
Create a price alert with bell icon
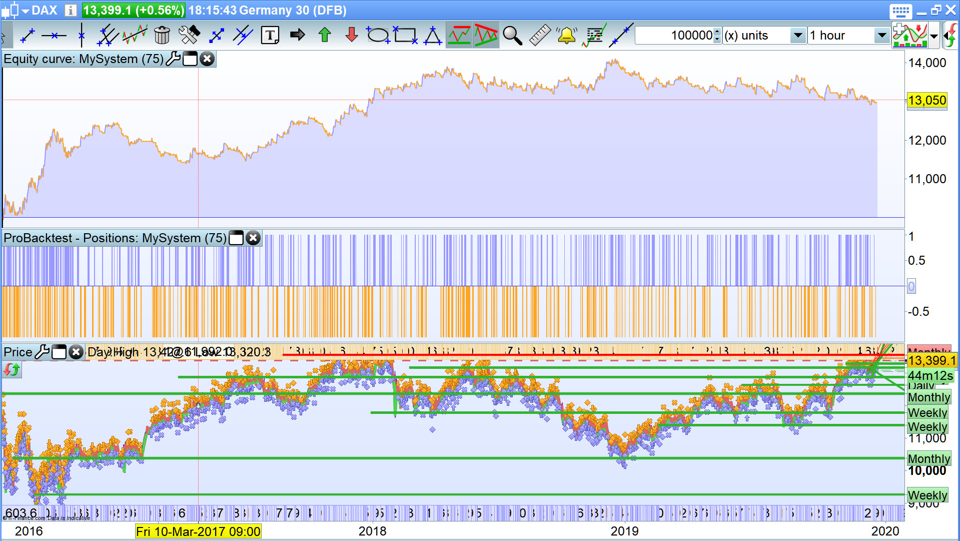click(567, 36)
